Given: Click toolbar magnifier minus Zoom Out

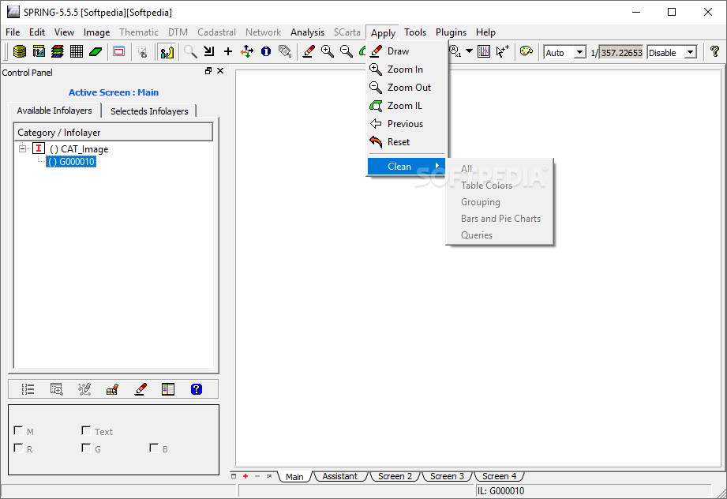Looking at the screenshot, I should click(x=347, y=51).
